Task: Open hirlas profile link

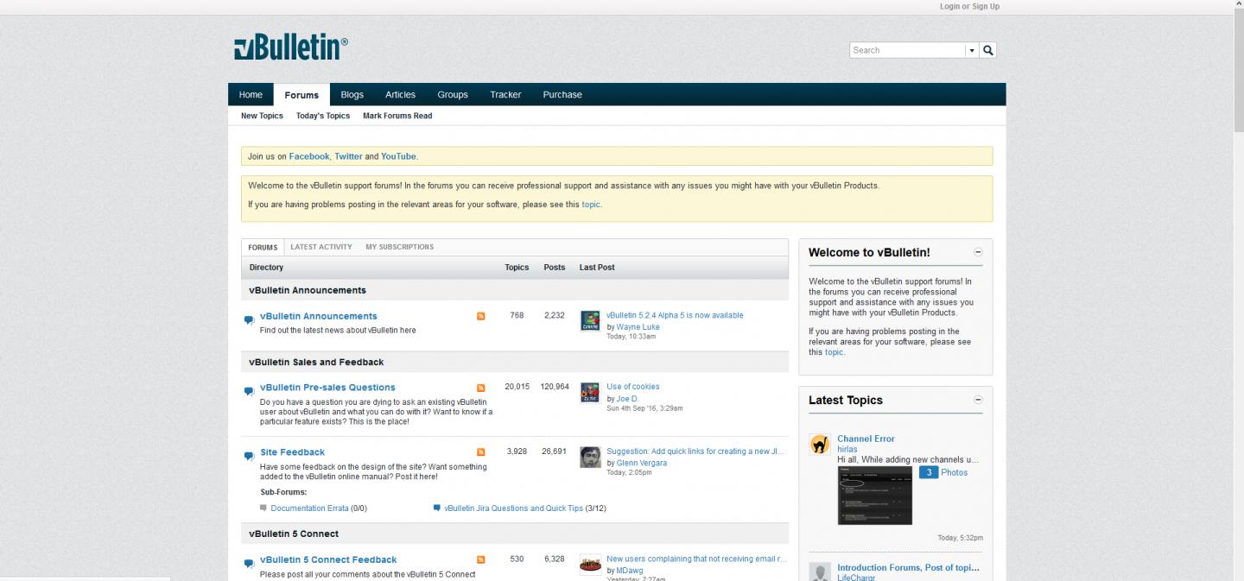Action: coord(847,449)
